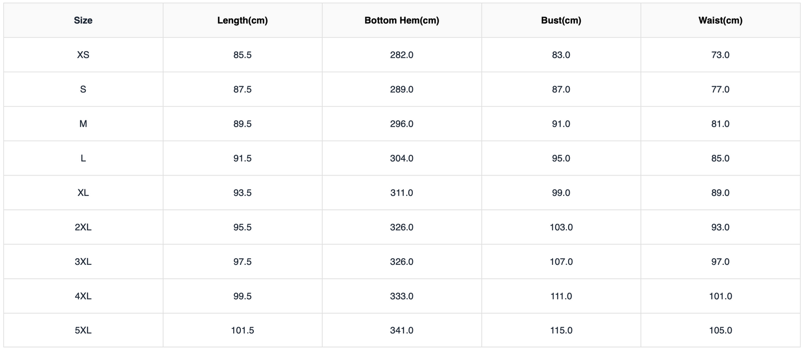Select the Length(cm) column header
804x352 pixels.
pyautogui.click(x=243, y=21)
